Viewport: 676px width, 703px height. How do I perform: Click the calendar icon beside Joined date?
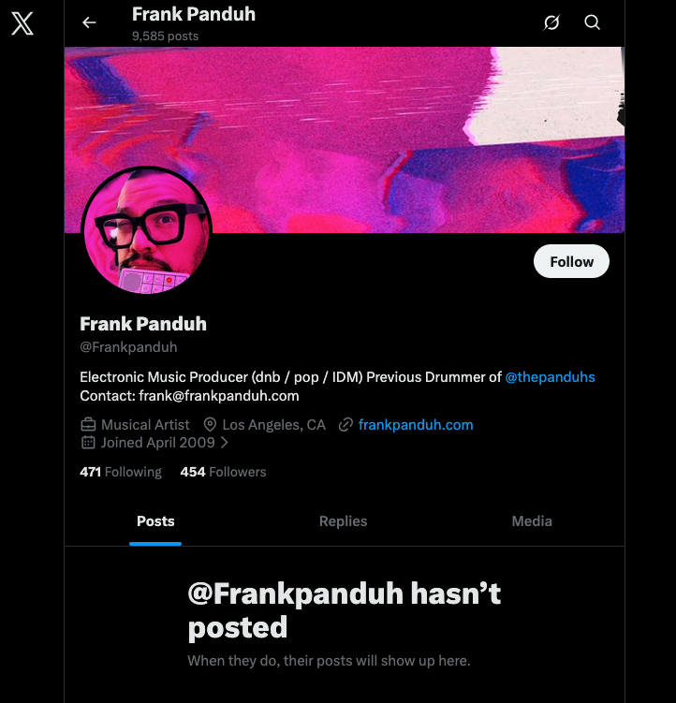point(88,443)
